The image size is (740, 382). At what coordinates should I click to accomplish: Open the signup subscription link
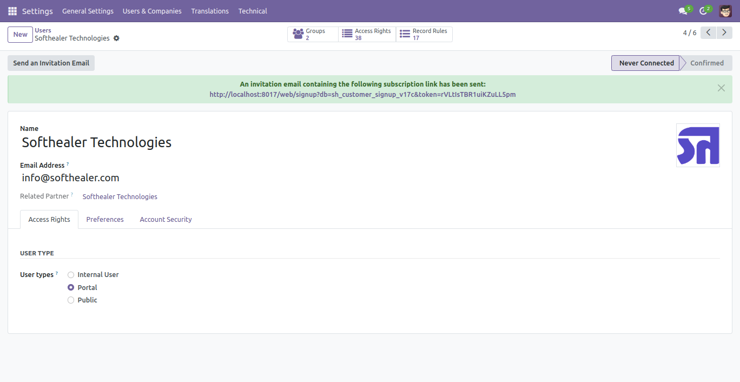click(x=362, y=94)
